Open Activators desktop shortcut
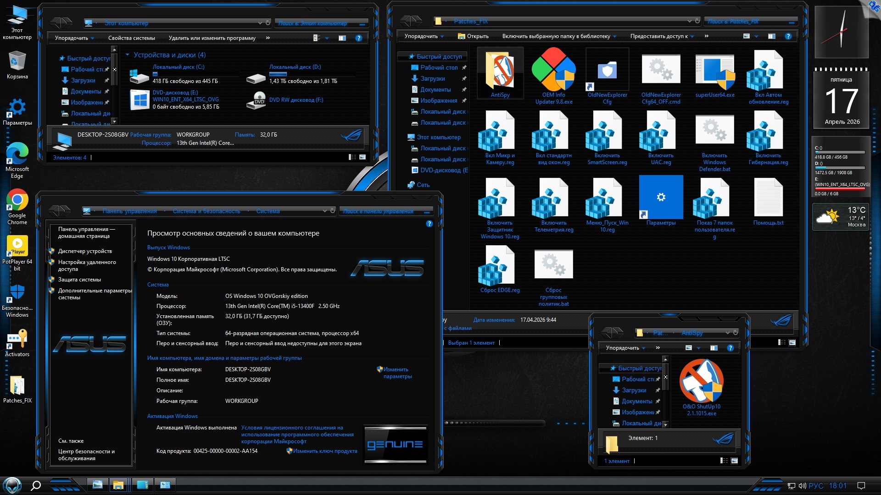 (17, 339)
